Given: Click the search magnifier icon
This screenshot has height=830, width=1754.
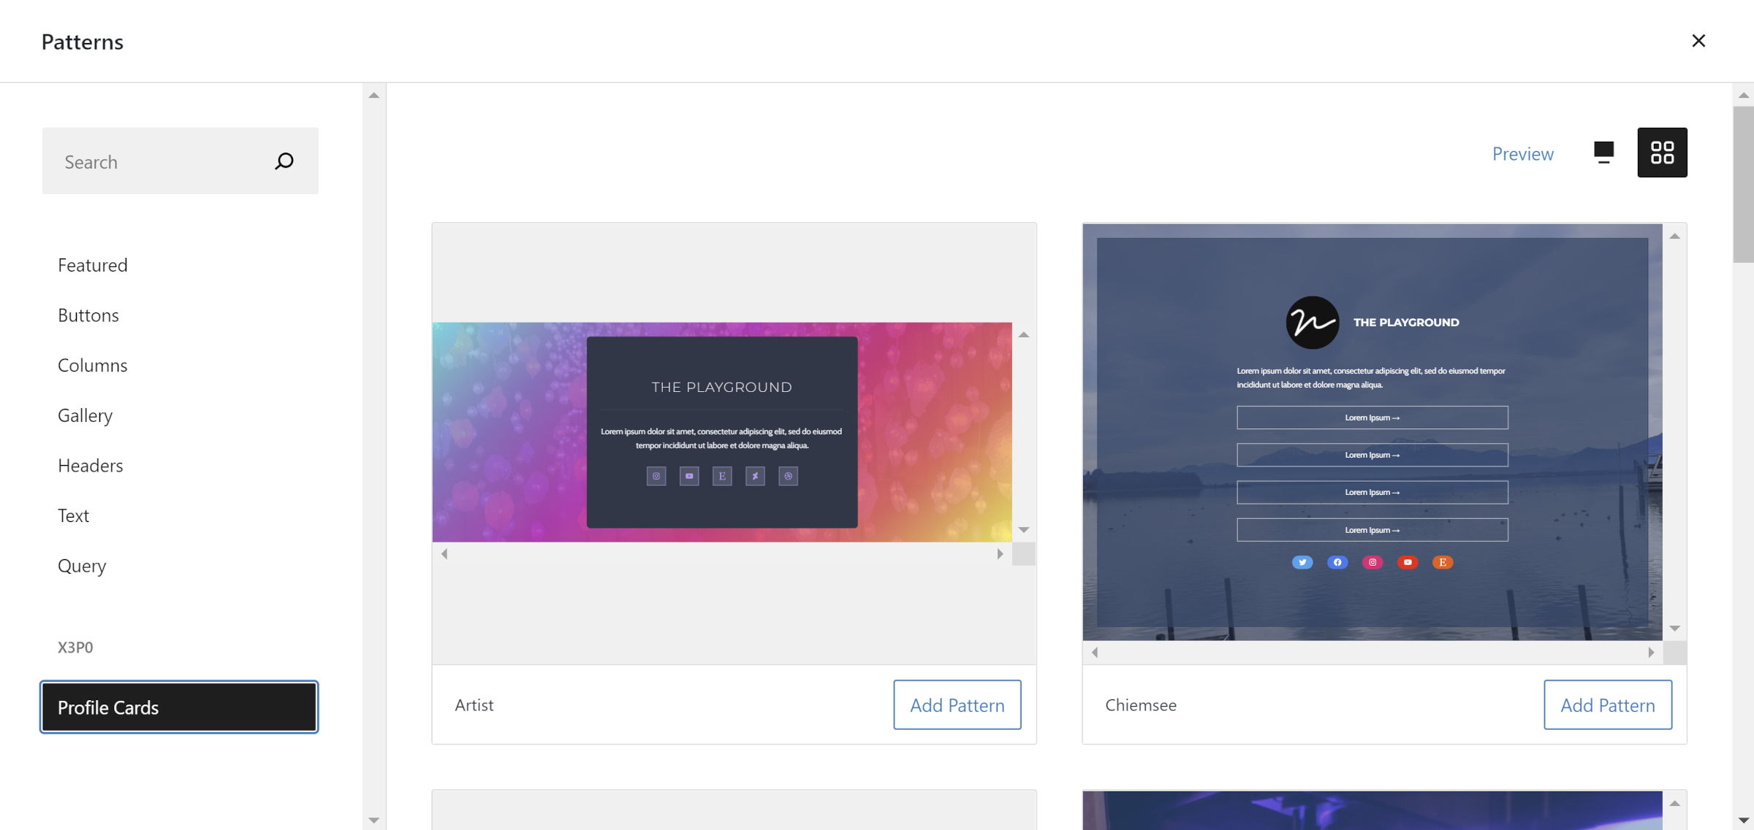Looking at the screenshot, I should coord(284,161).
